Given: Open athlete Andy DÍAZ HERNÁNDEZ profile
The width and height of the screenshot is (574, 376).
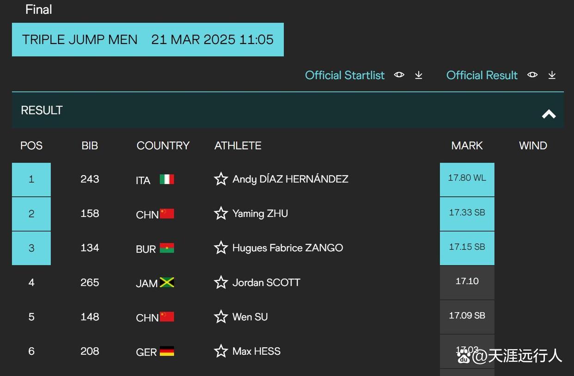Looking at the screenshot, I should (290, 179).
